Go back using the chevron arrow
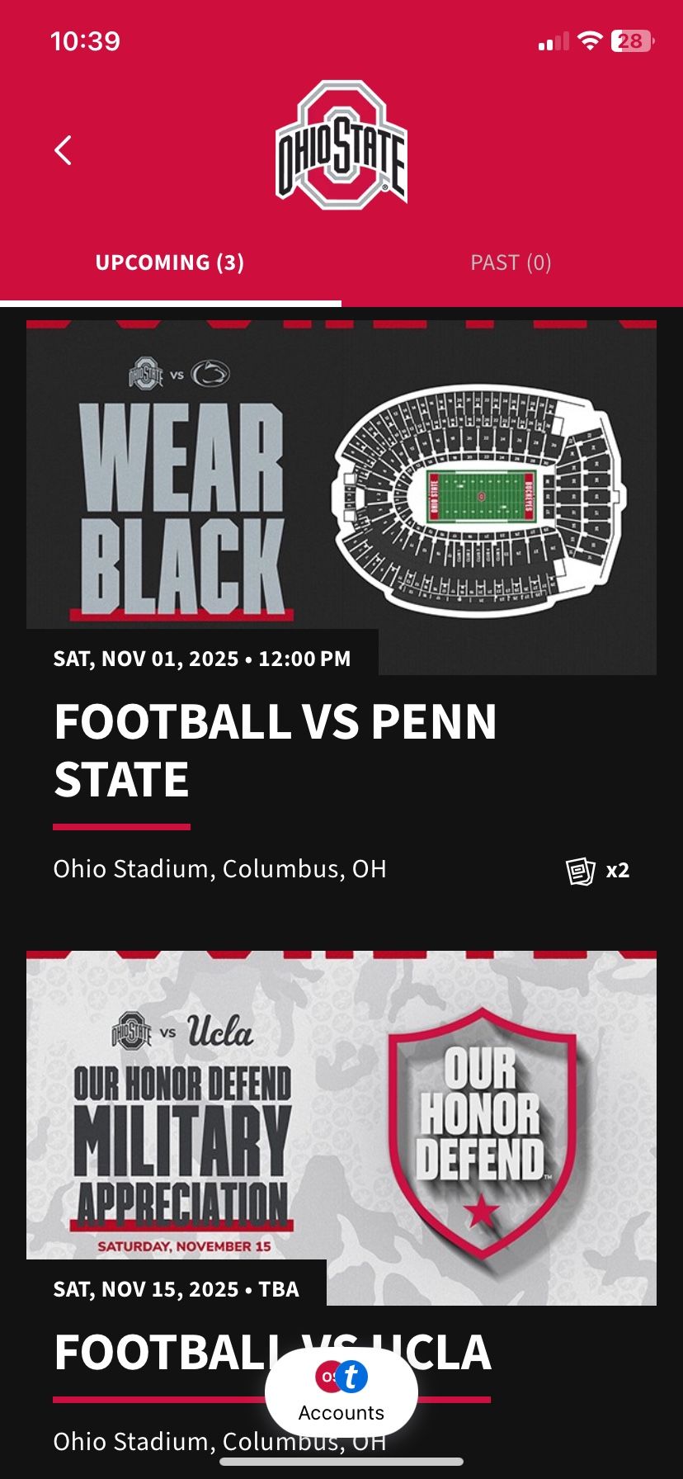This screenshot has width=683, height=1479. point(61,150)
